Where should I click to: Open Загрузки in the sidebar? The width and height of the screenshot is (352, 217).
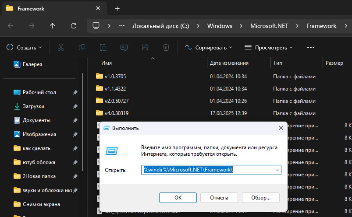pos(33,106)
